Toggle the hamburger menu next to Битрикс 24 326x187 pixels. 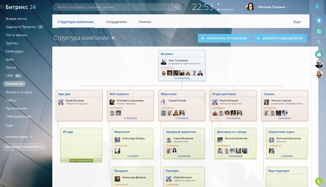tap(2, 7)
